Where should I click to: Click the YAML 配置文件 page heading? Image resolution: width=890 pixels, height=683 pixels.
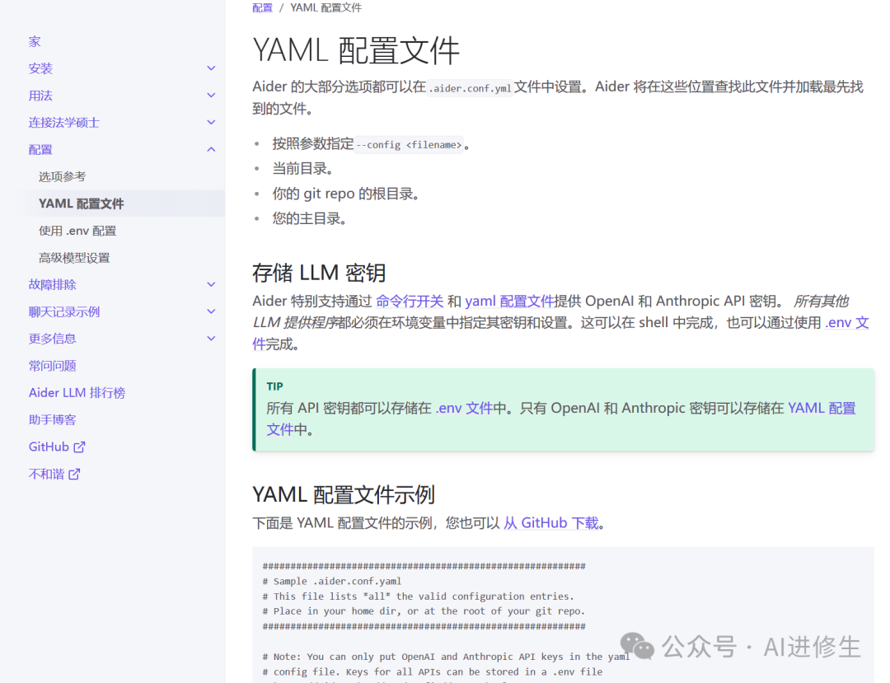click(356, 50)
